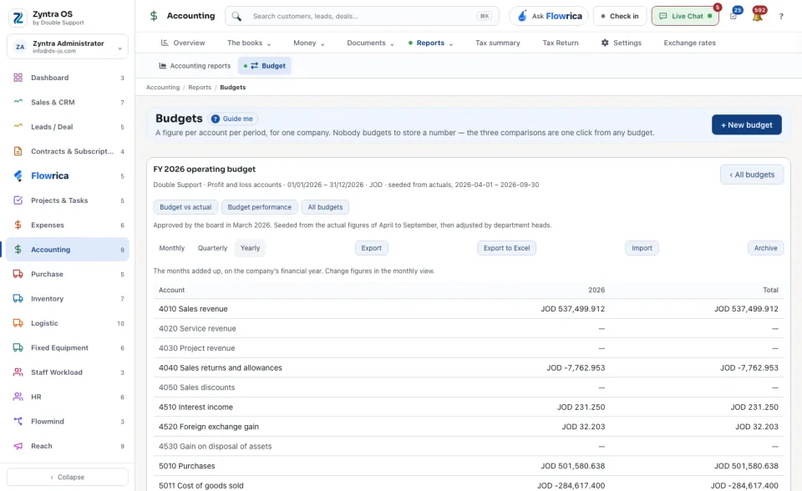Click the Purchase truck icon
The image size is (802, 491).
tap(18, 274)
